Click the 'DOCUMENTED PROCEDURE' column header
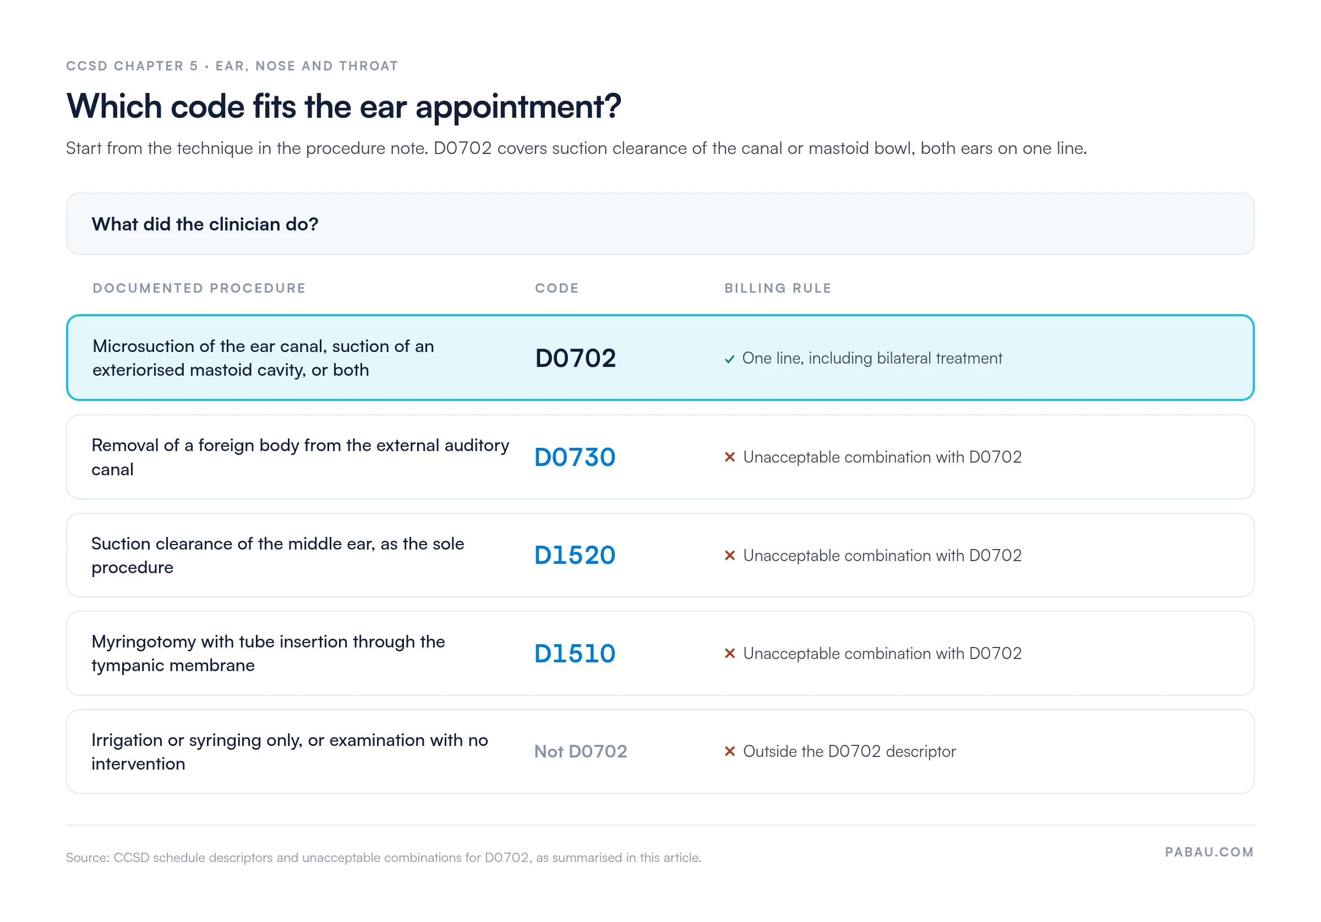This screenshot has width=1321, height=922. pyautogui.click(x=199, y=288)
